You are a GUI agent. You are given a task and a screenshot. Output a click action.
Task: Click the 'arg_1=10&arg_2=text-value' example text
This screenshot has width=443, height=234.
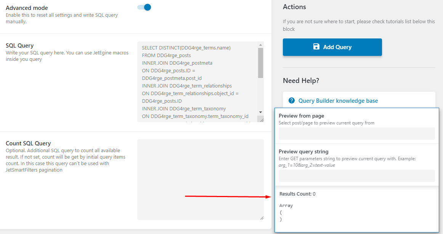click(307, 165)
